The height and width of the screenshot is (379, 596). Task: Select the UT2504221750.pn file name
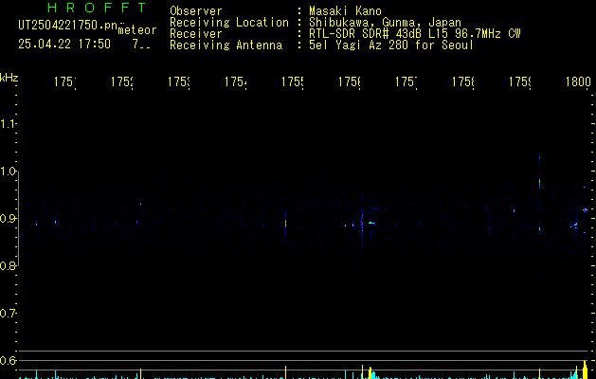click(68, 26)
